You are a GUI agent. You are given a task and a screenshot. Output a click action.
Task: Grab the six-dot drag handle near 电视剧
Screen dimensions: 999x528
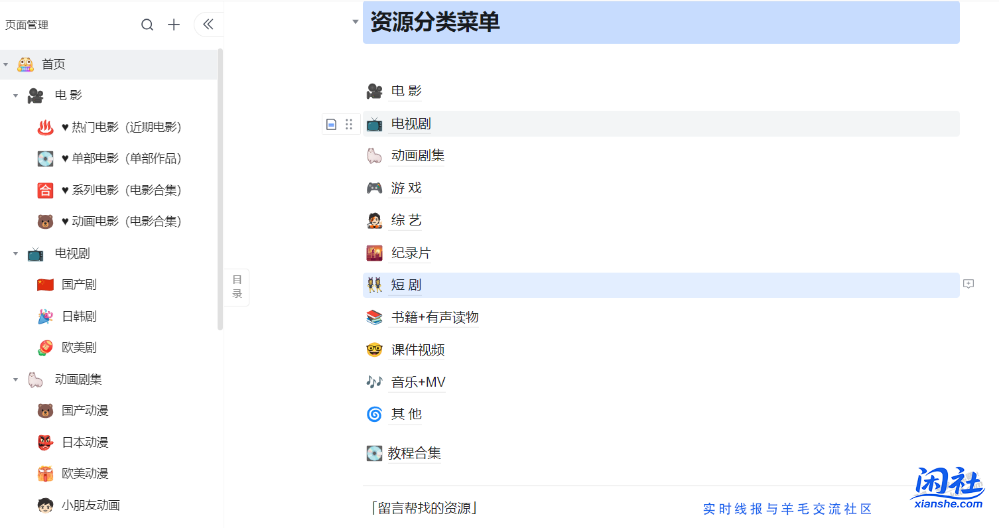click(x=349, y=124)
